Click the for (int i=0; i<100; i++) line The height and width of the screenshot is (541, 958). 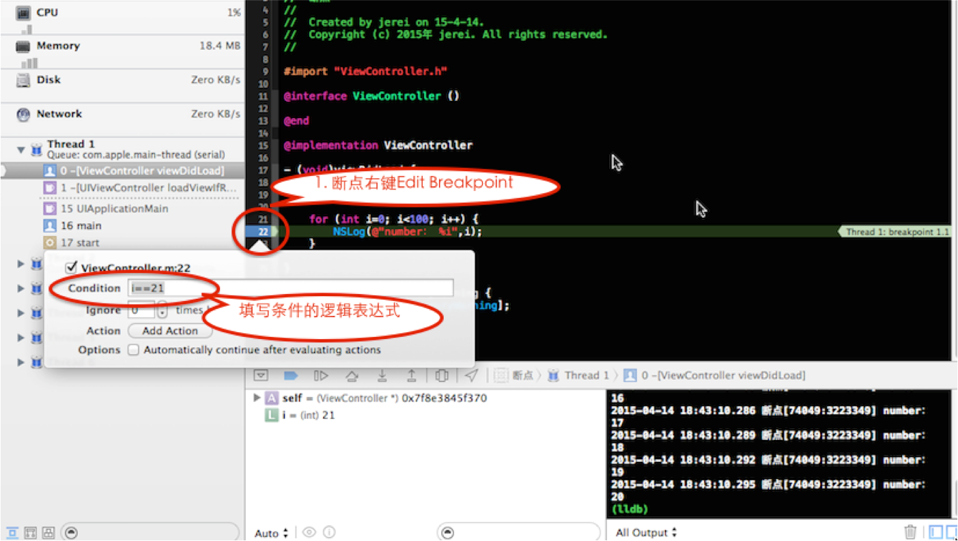pos(394,219)
